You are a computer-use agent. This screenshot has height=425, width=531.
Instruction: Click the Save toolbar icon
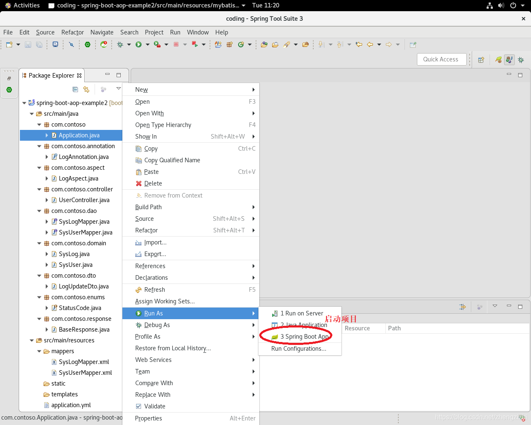[x=28, y=44]
